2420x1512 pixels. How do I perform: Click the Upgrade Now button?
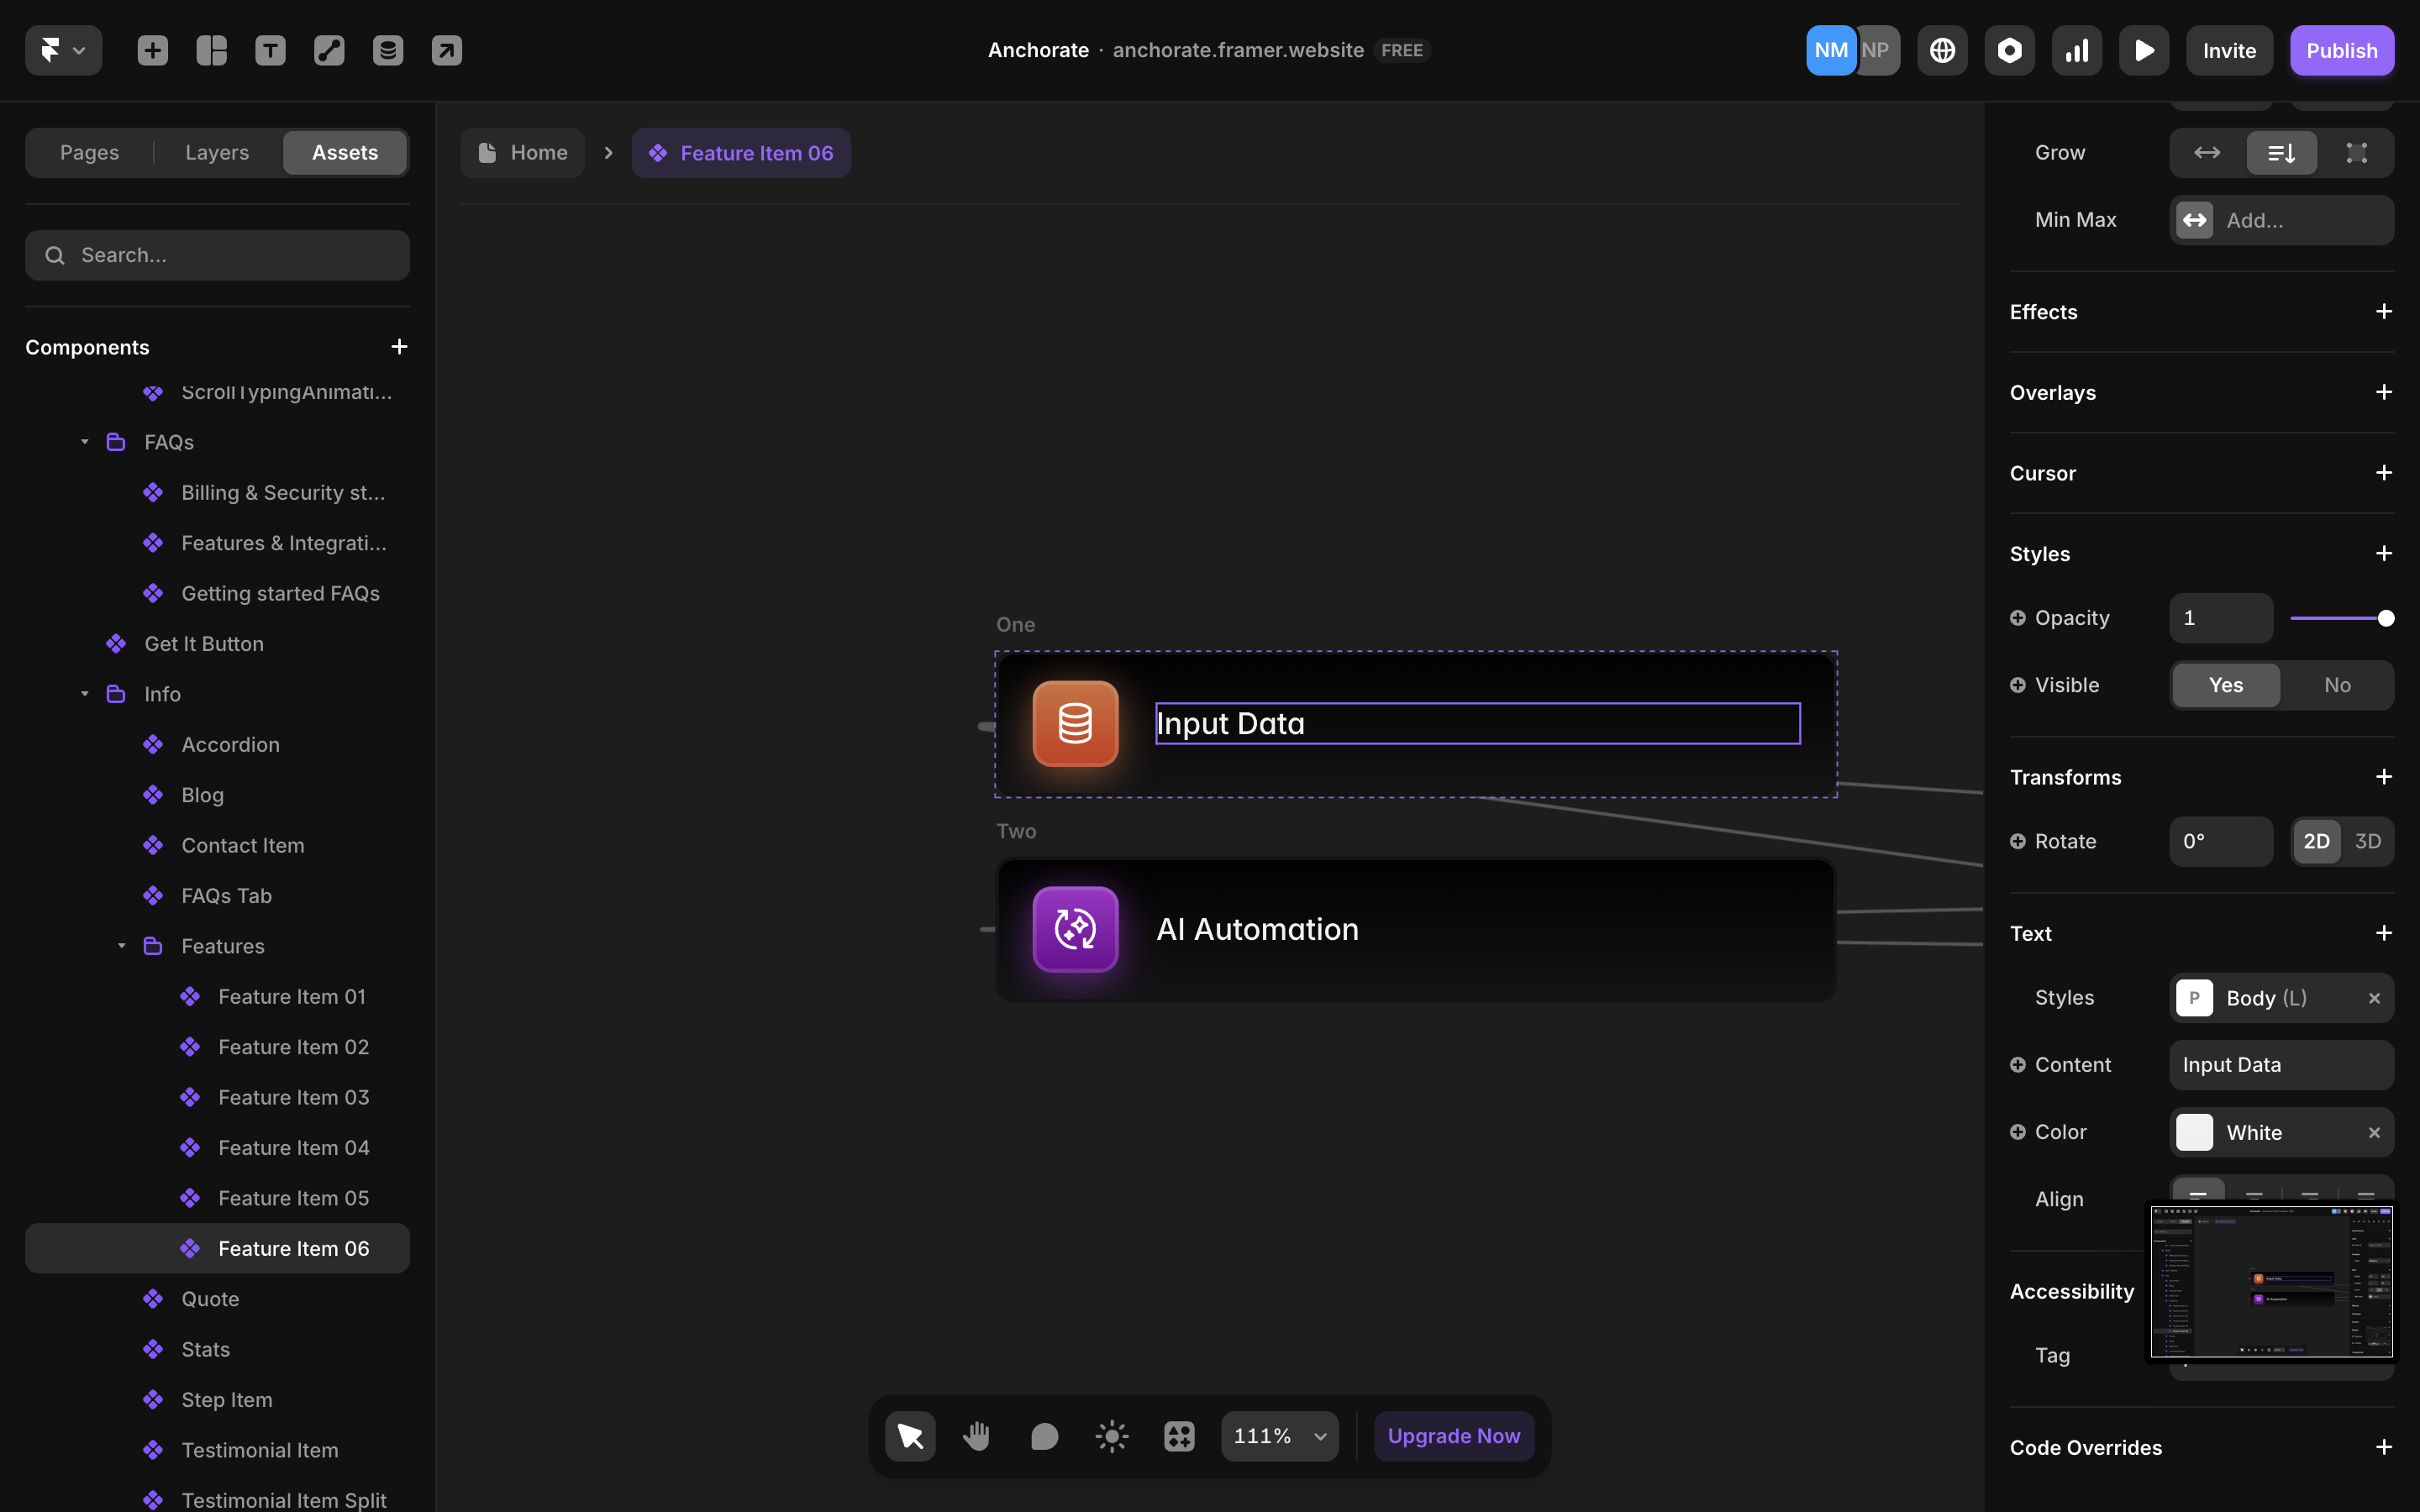pyautogui.click(x=1453, y=1436)
